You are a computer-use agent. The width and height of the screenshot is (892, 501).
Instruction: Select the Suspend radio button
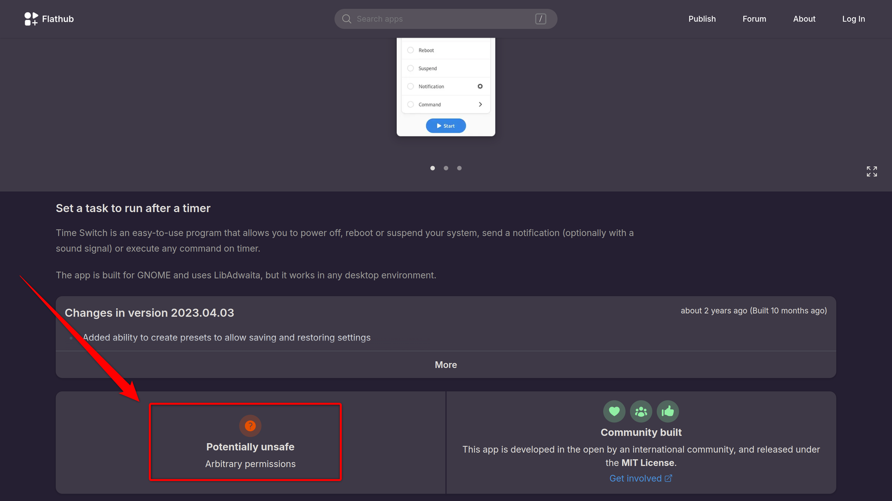[411, 68]
